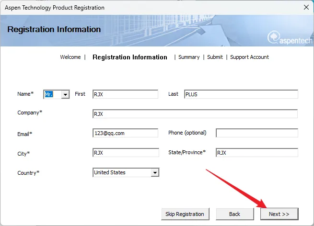Open the Mr. title dropdown arrow

tap(65, 94)
